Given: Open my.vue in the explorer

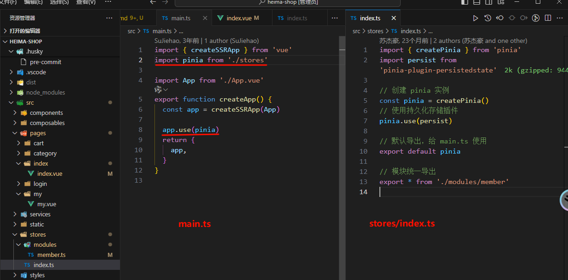Looking at the screenshot, I should point(60,204).
